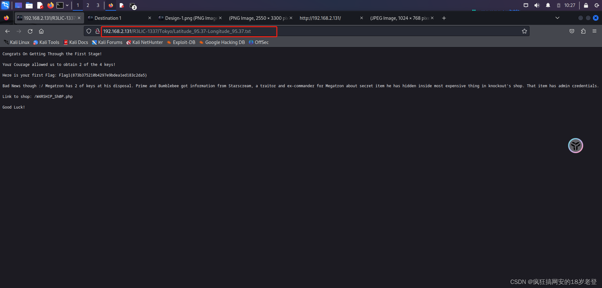The width and height of the screenshot is (602, 288).
Task: Launch Firefox from the panel launcher
Action: 50,5
